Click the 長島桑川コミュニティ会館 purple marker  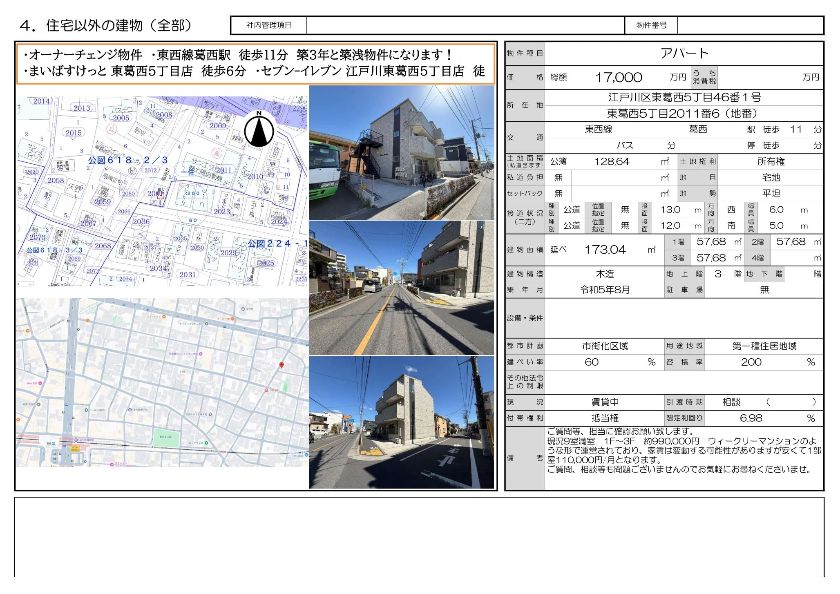tap(201, 354)
